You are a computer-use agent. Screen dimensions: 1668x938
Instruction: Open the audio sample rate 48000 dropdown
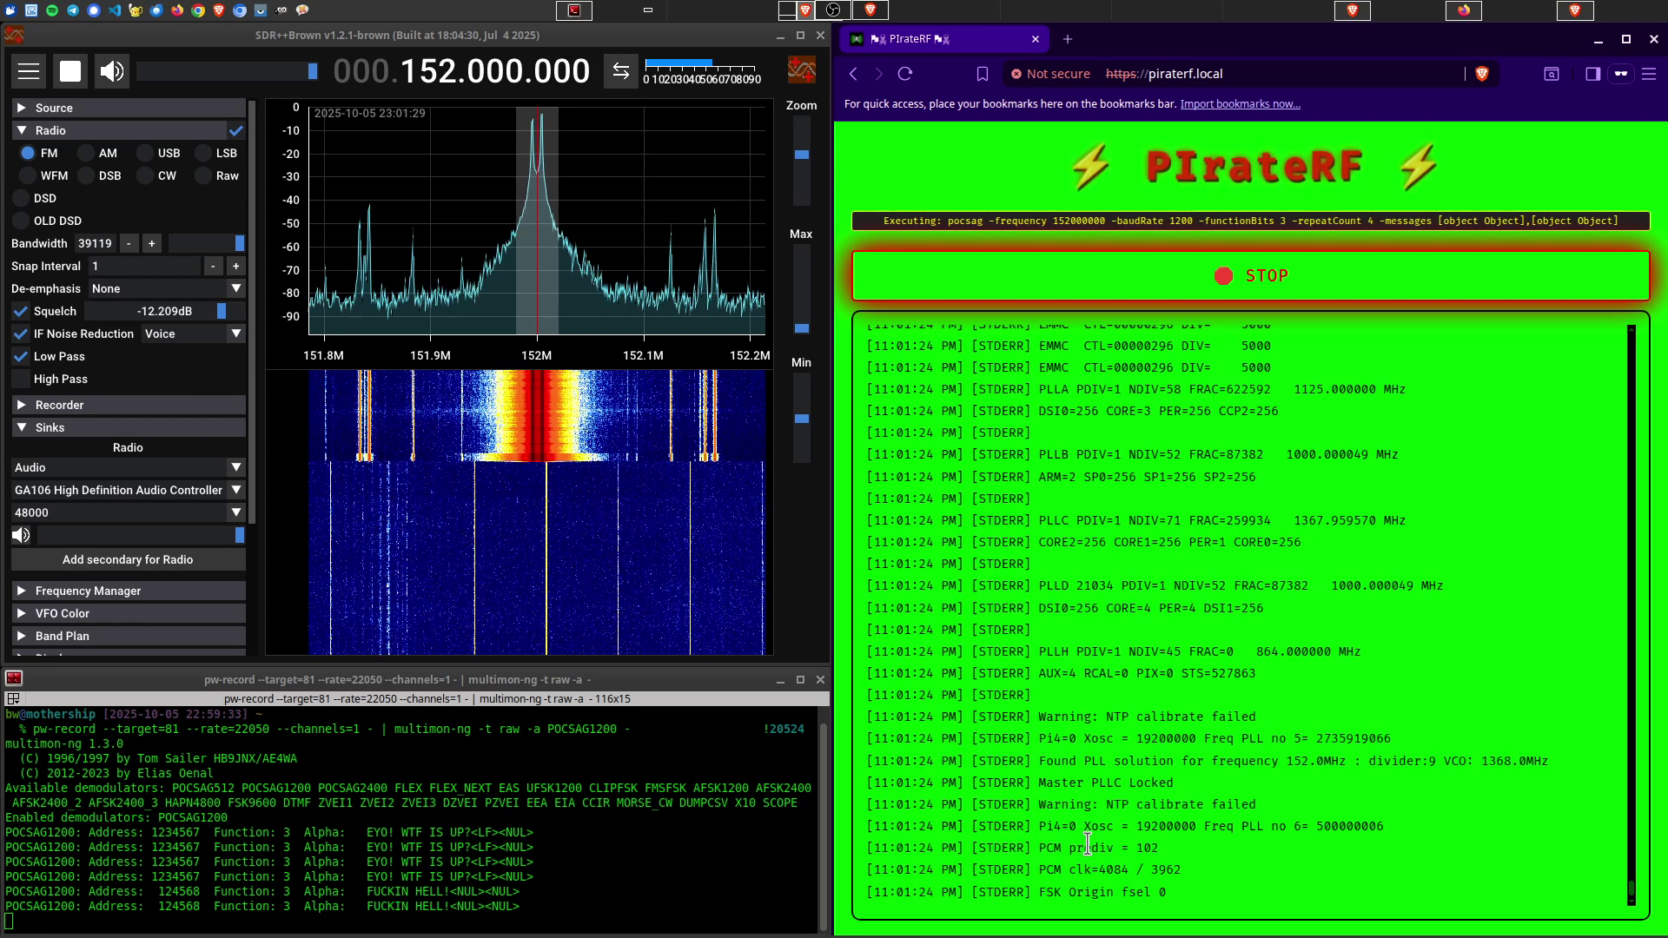128,512
